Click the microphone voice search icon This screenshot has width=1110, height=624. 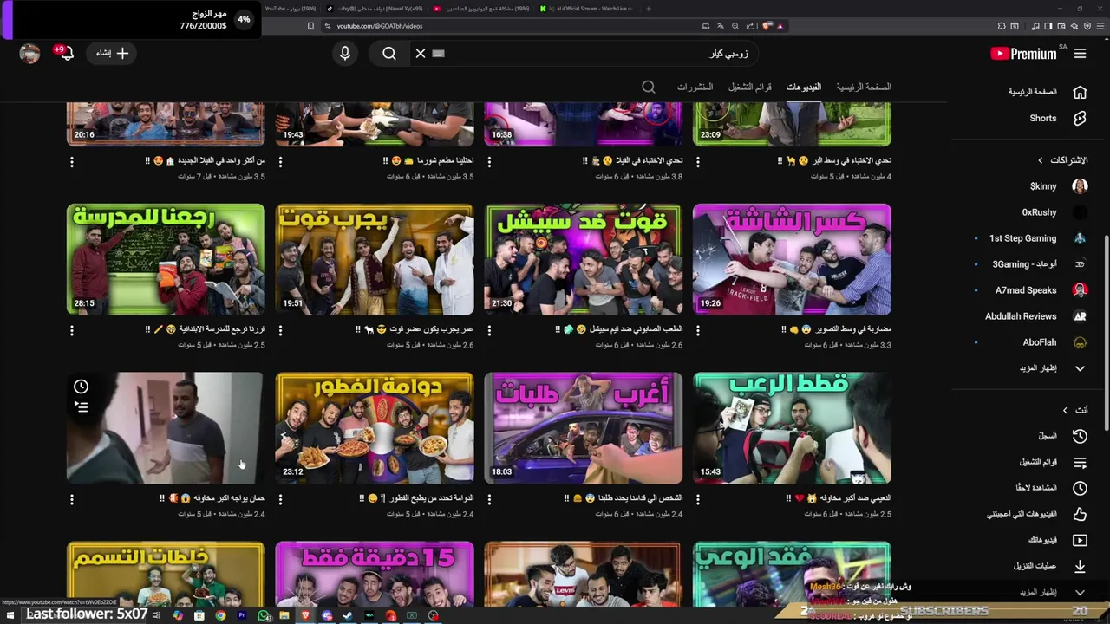(345, 54)
